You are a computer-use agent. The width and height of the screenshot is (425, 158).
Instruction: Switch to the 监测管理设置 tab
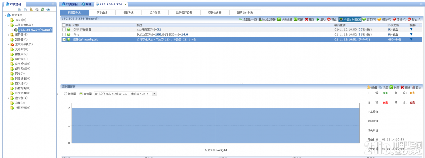(184, 13)
